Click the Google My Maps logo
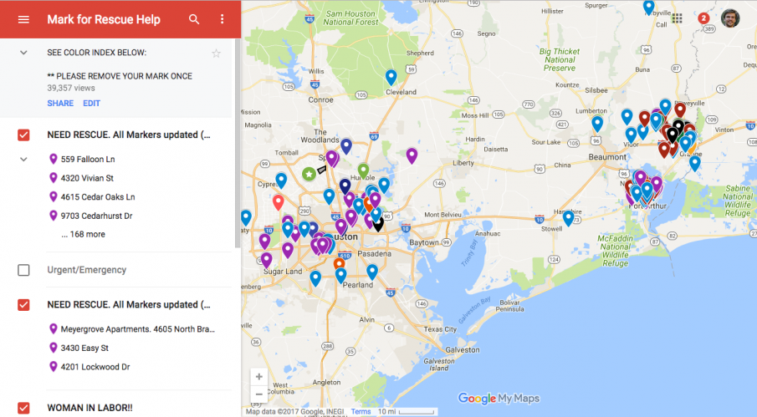The width and height of the screenshot is (757, 417). 499,399
